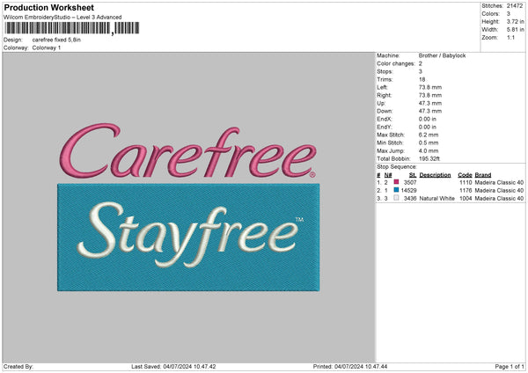528x373 pixels.
Task: Click the Printed timestamp 04/07/2024 10.47.44
Action: click(361, 367)
